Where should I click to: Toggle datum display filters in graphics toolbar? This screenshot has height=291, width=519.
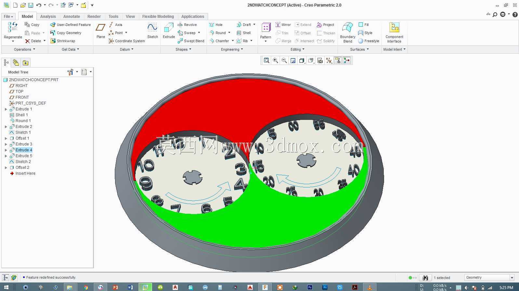pos(329,60)
